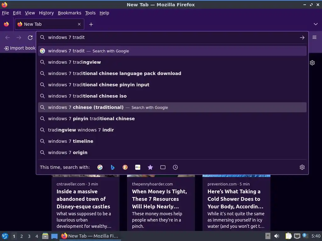Reload the current page
Screen dimensions: 322x241
pos(30,38)
